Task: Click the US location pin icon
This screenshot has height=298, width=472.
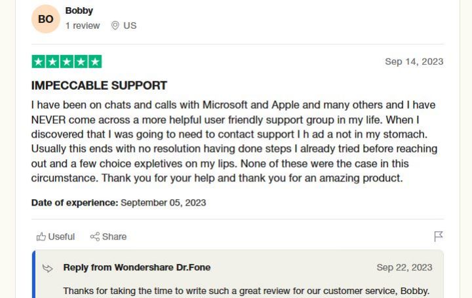Action: (115, 26)
